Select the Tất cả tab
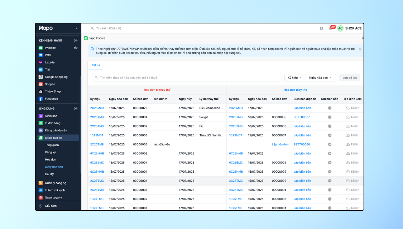The height and width of the screenshot is (229, 403). point(96,65)
